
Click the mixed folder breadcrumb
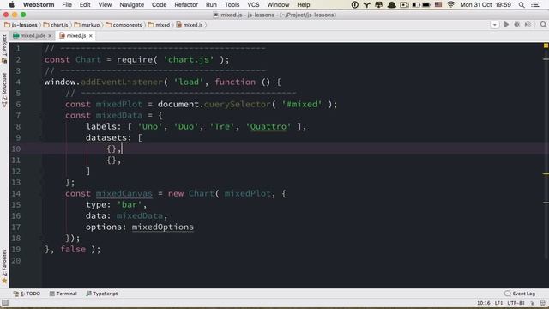point(159,25)
